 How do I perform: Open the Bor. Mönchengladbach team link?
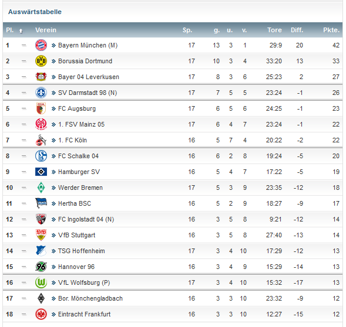pyautogui.click(x=90, y=298)
